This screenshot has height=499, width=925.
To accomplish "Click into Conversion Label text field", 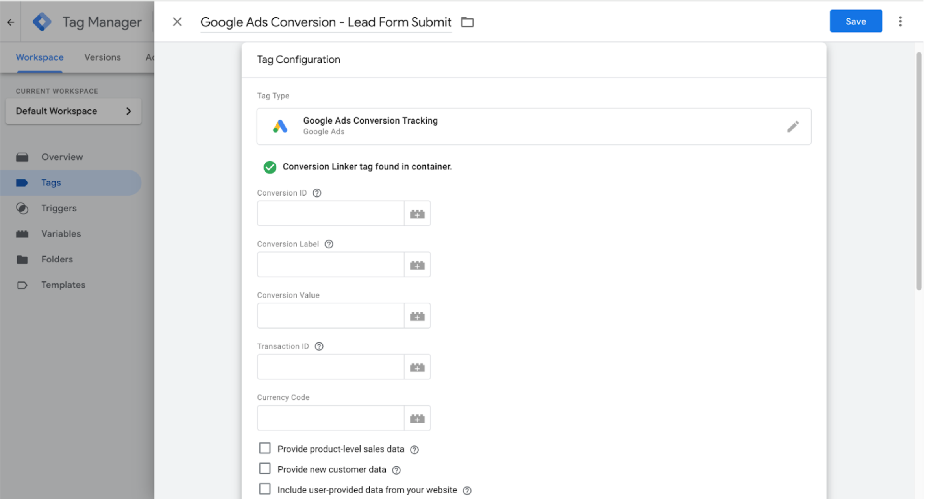I will 331,265.
